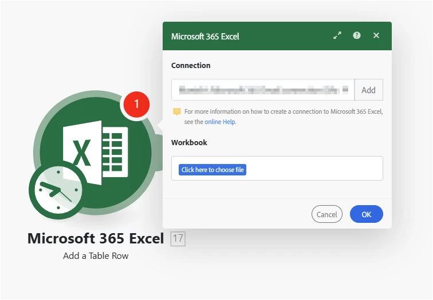Open the online Help link
The height and width of the screenshot is (300, 433).
point(220,122)
